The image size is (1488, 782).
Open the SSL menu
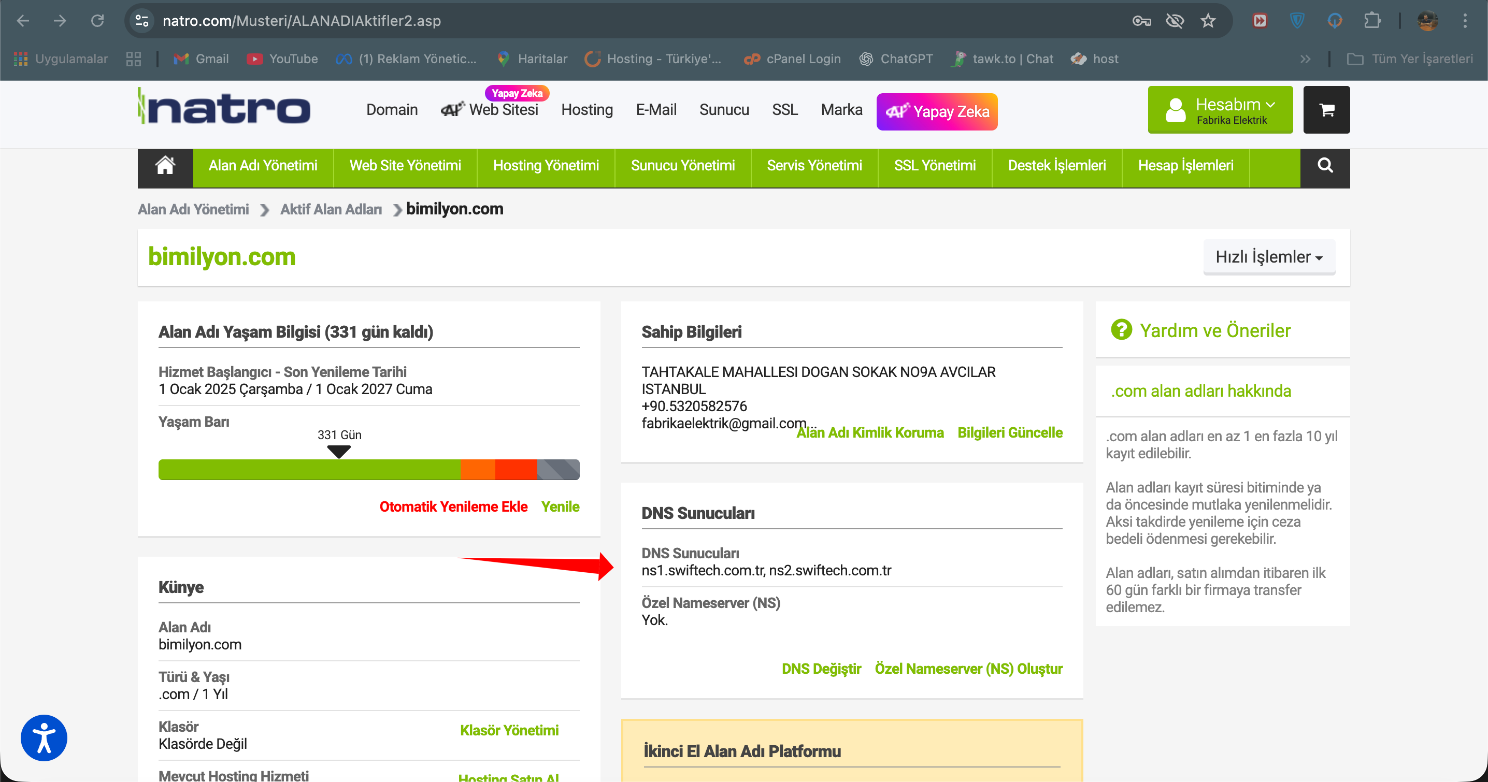(x=785, y=110)
